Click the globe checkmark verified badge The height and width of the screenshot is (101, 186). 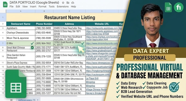click(x=174, y=87)
